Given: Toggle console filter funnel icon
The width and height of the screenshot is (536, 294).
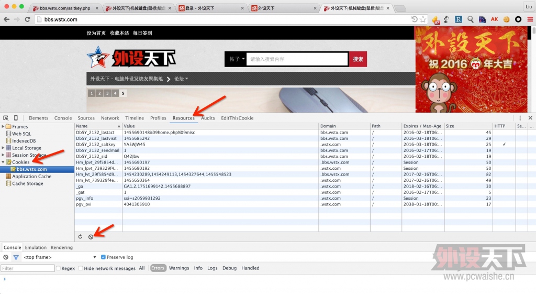Looking at the screenshot, I should point(16,257).
